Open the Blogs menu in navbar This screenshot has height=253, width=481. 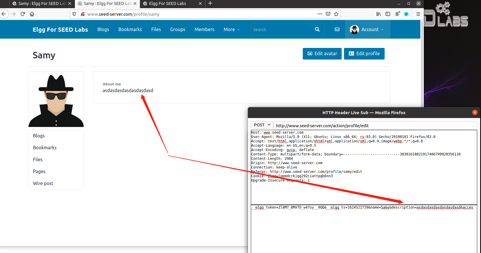103,29
